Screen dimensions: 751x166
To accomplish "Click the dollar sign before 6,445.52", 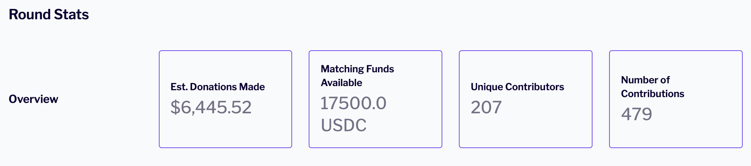I will (x=175, y=107).
